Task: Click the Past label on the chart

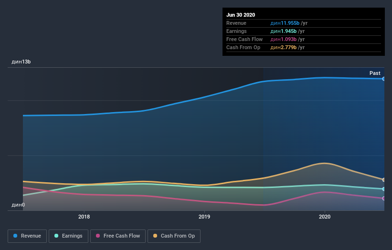Action: coord(375,73)
